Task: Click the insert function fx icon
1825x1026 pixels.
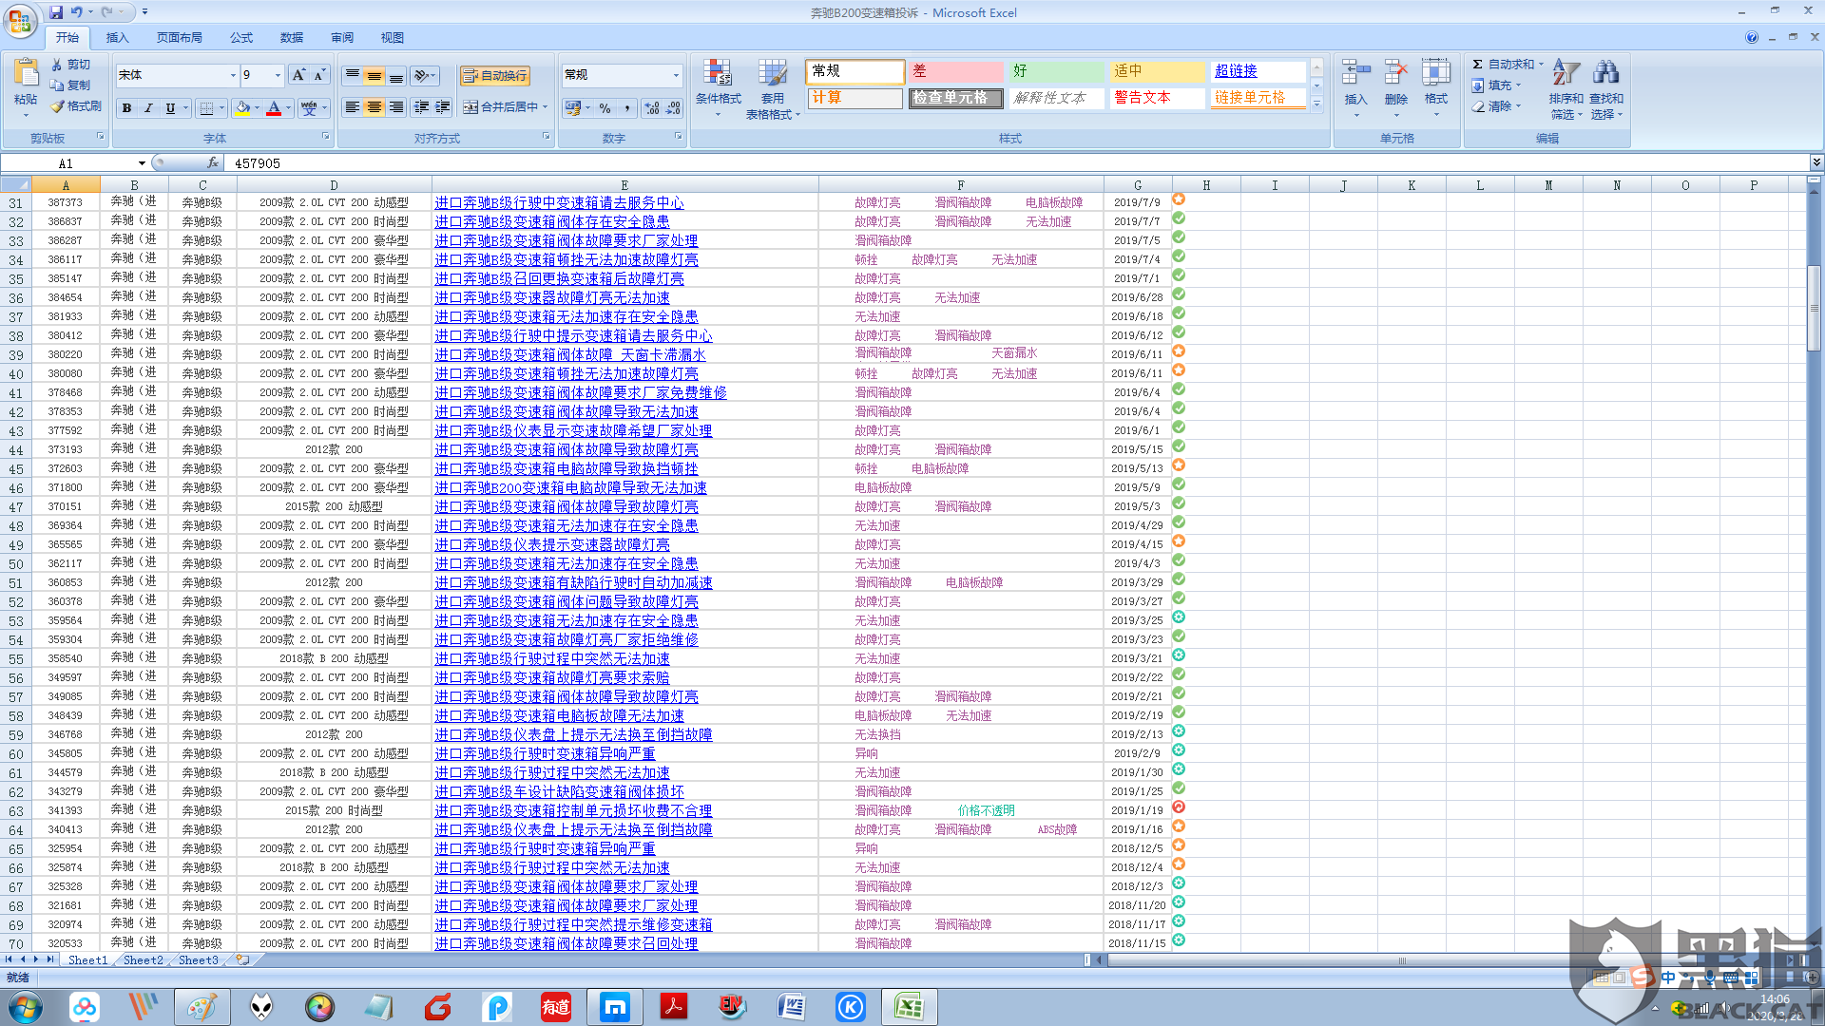Action: pos(213,163)
